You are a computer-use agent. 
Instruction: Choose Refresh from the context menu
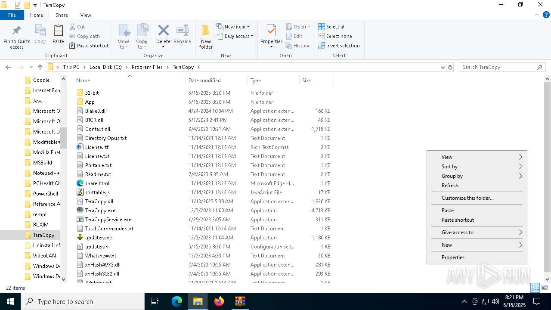[x=477, y=186]
